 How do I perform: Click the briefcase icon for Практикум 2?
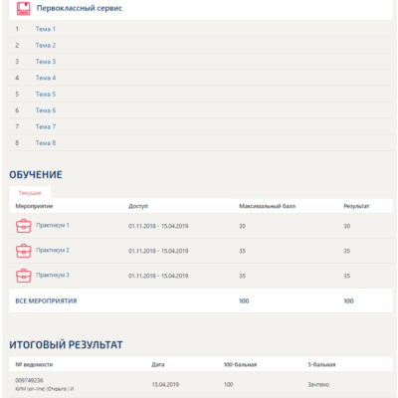(x=24, y=251)
